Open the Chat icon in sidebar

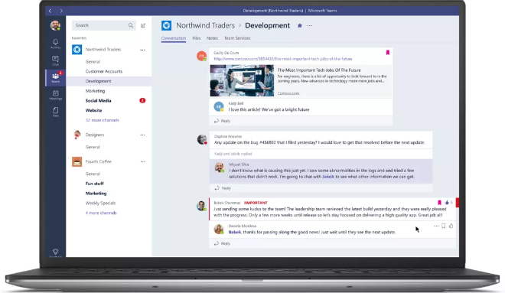coord(55,60)
